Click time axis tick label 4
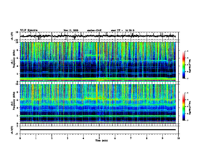The image size is (201, 155). click(83, 138)
